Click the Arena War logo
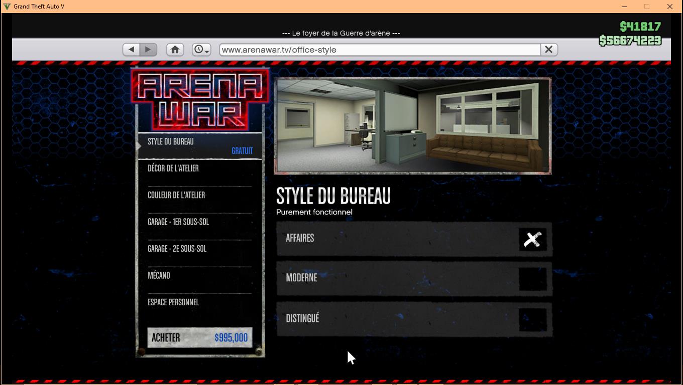 click(x=200, y=100)
